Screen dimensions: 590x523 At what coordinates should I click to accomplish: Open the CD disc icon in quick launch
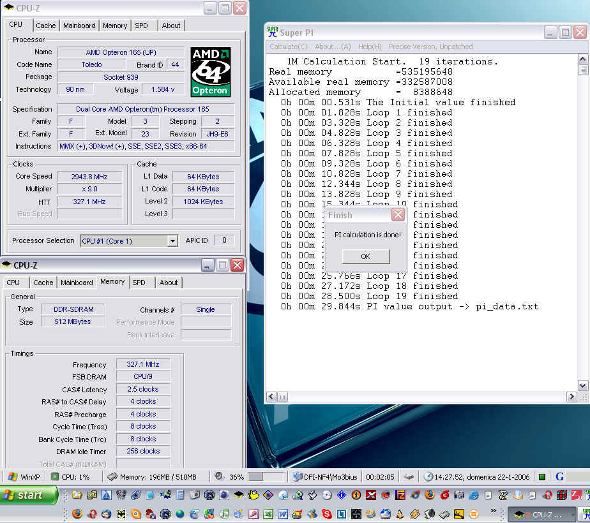[327, 495]
